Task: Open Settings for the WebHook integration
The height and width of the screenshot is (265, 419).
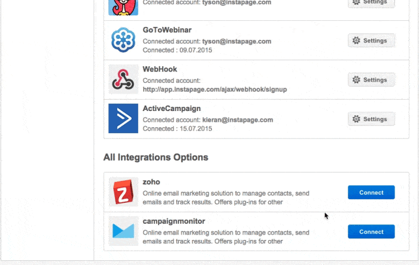Action: [x=371, y=79]
